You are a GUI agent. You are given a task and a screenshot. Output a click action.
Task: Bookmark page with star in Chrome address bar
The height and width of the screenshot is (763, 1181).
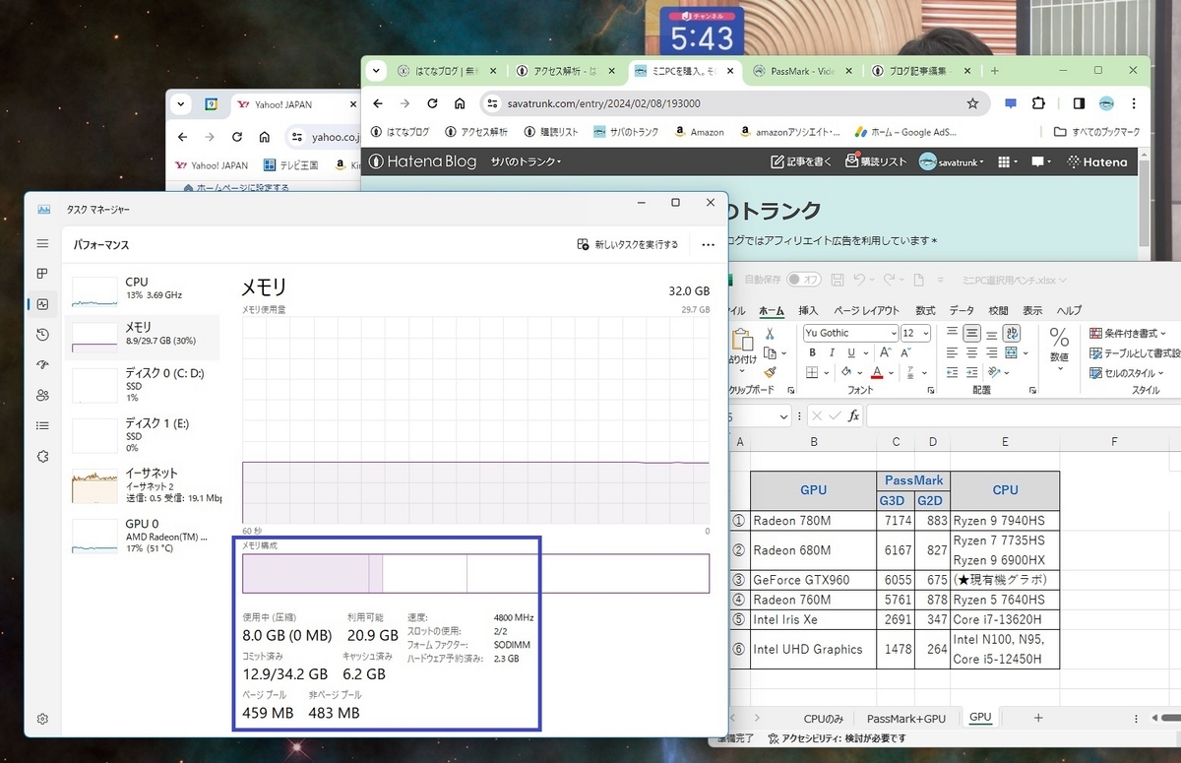coord(972,103)
